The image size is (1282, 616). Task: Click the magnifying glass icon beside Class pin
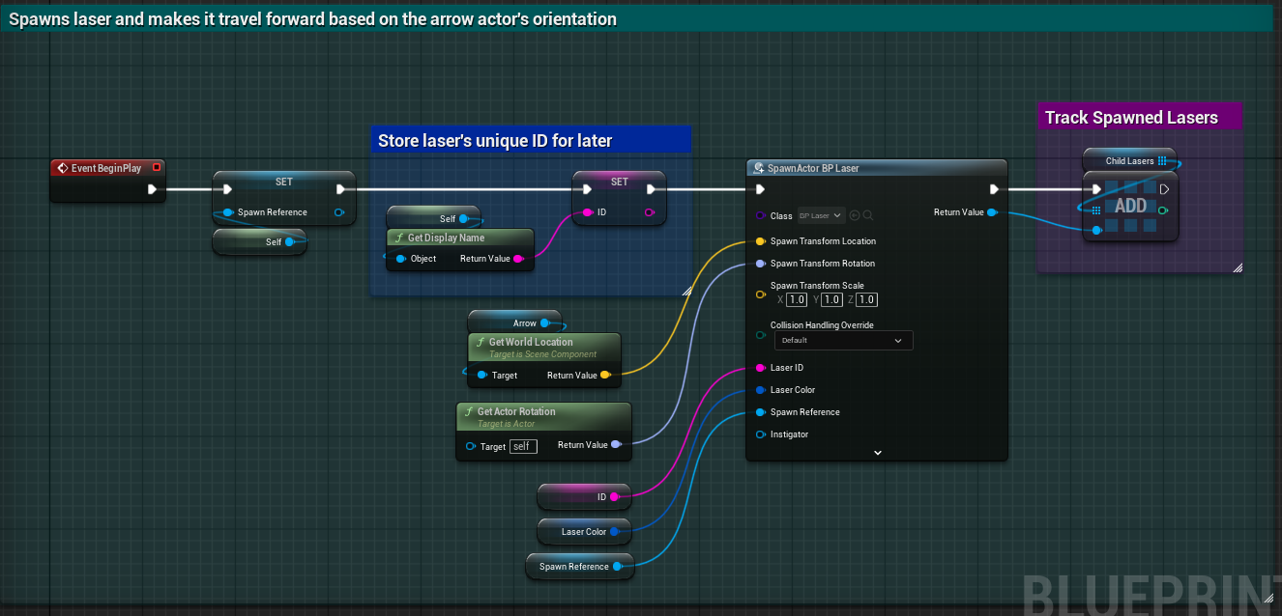[868, 215]
